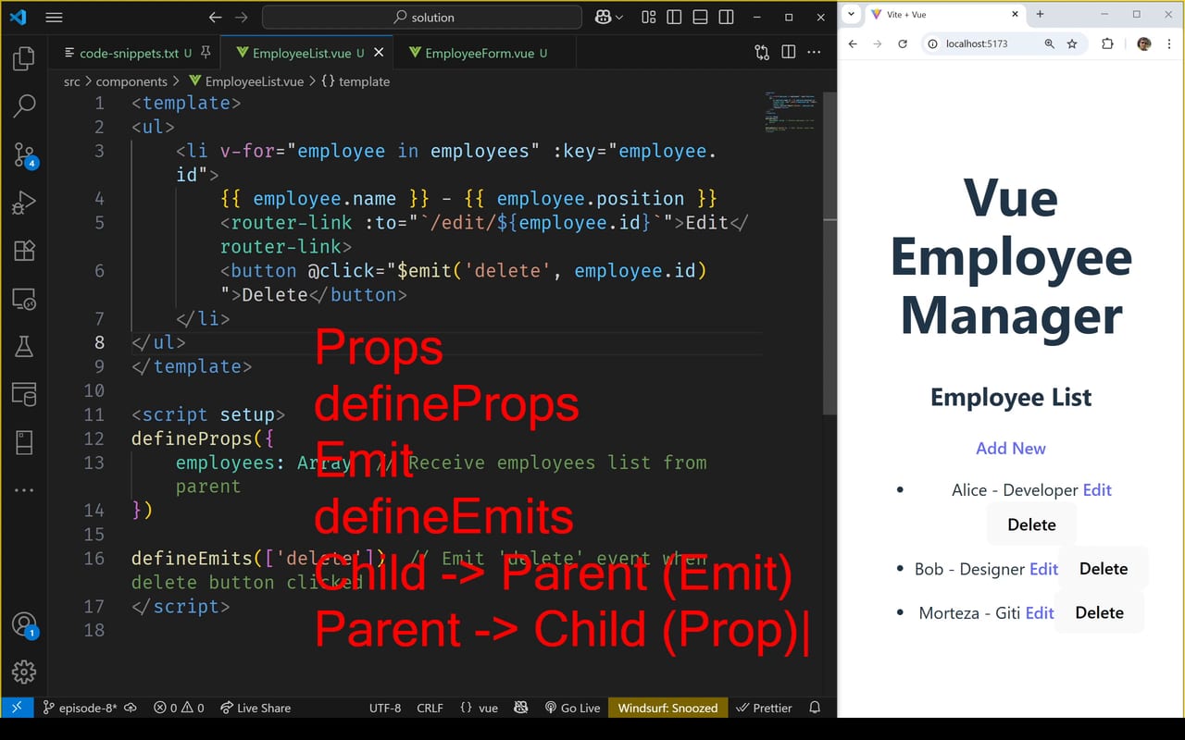Screen dimensions: 1185x740
Task: Show additional views ellipsis in activity bar
Action: click(x=24, y=490)
